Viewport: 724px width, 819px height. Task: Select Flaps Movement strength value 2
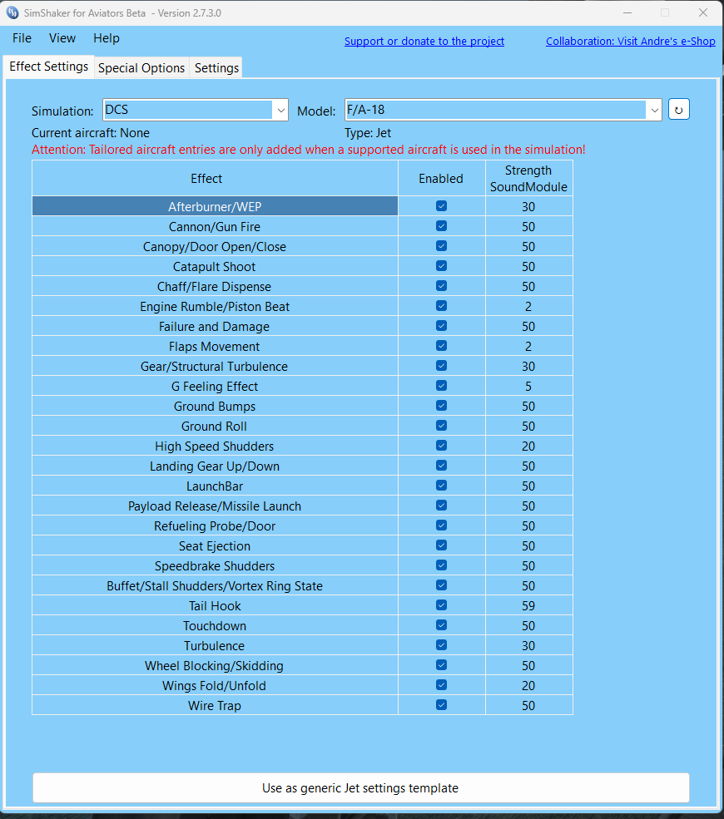tap(528, 346)
